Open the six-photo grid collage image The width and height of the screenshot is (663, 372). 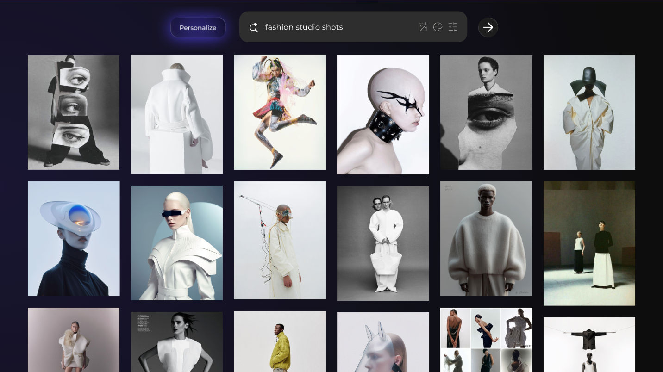(x=486, y=340)
